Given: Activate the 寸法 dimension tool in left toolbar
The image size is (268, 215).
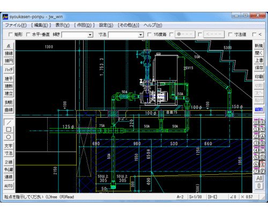Looking at the screenshot, I should pos(9,153).
